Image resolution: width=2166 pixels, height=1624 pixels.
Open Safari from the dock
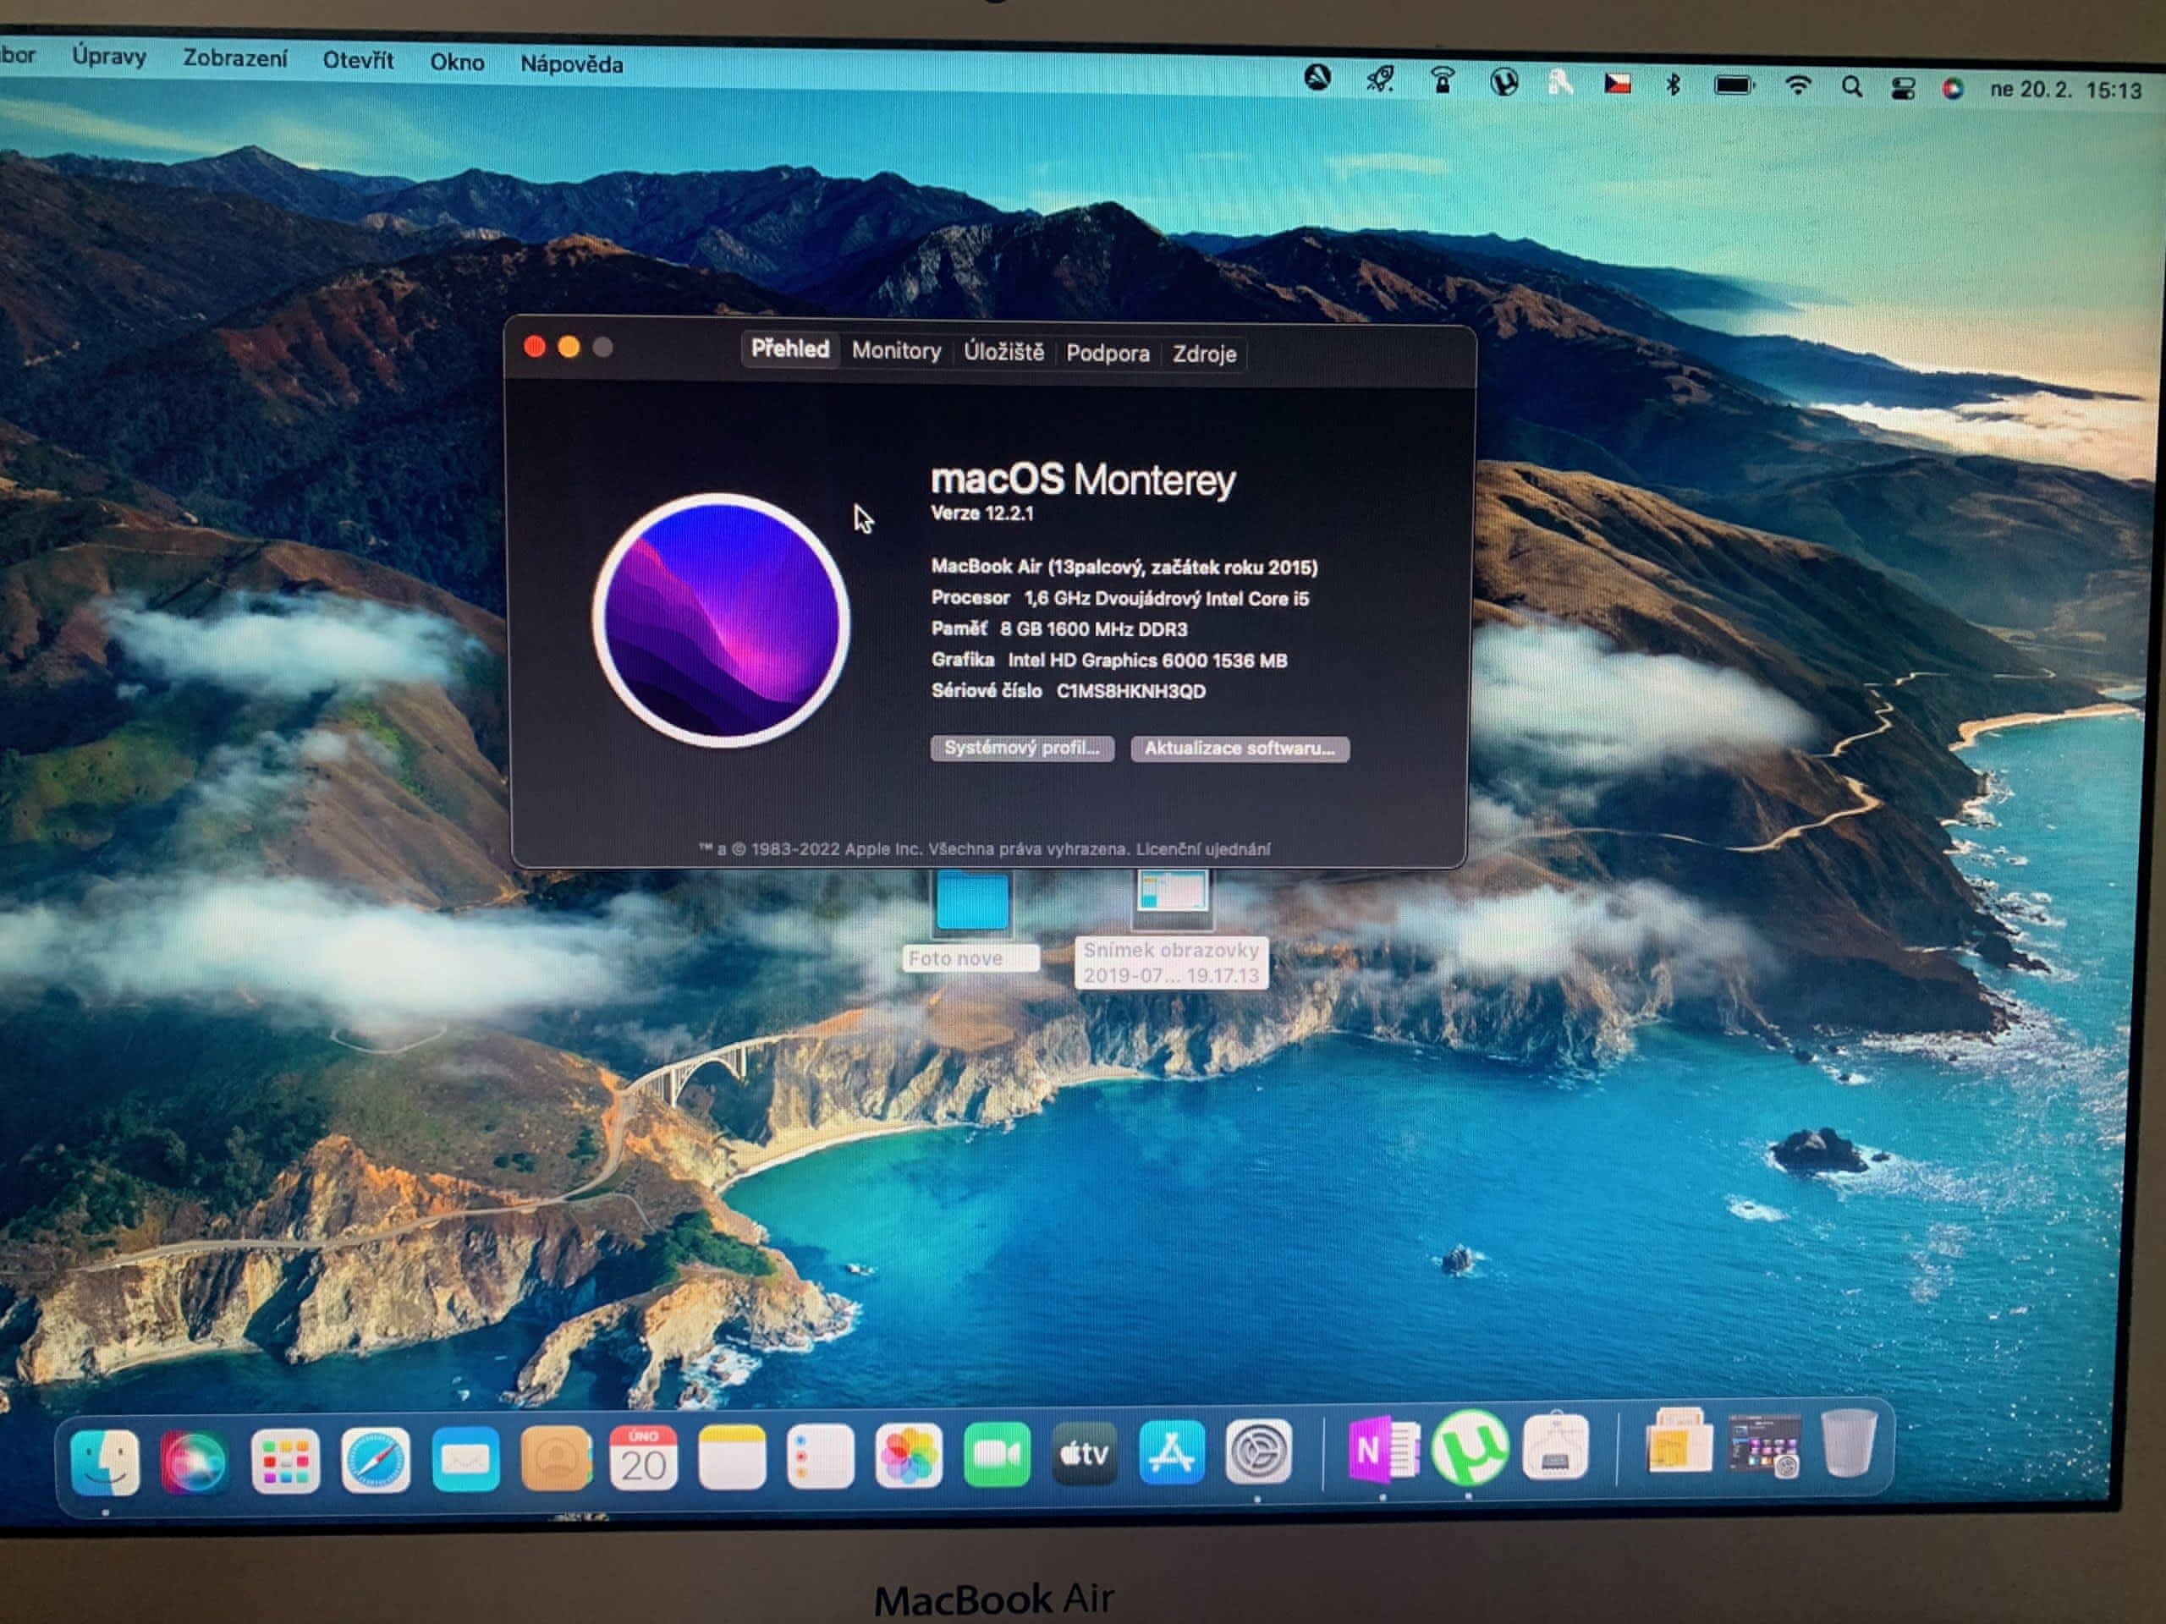(375, 1460)
